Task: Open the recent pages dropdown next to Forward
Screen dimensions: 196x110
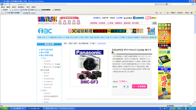Action: pyautogui.click(x=7, y=4)
